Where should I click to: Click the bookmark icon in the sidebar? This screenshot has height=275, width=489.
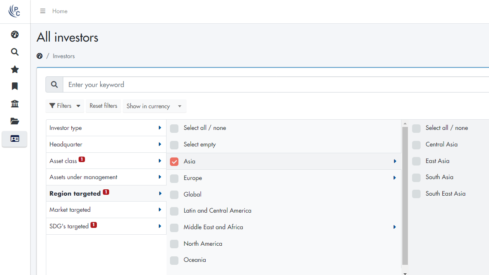point(14,86)
